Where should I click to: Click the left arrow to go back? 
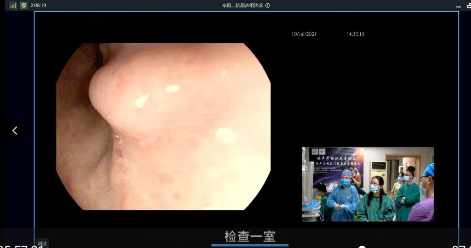click(14, 131)
